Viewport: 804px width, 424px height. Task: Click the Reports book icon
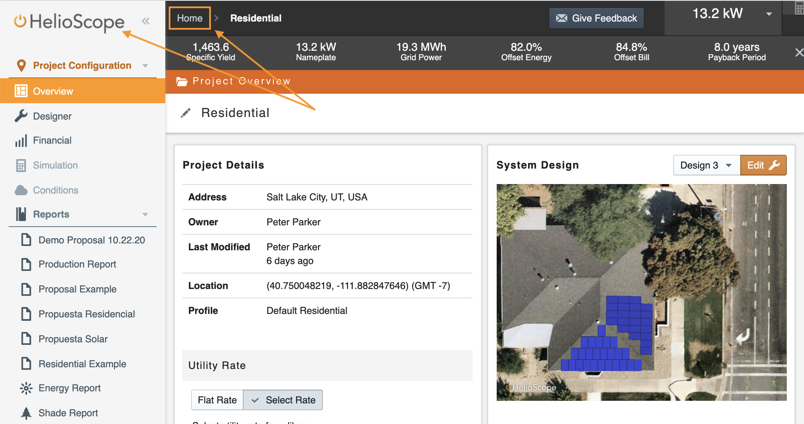pos(21,214)
